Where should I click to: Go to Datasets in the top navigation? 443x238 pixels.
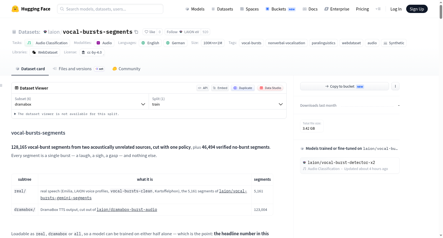point(222,9)
